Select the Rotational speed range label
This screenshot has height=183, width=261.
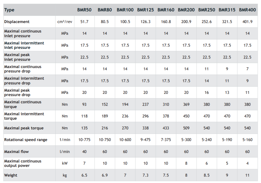click(x=26, y=140)
